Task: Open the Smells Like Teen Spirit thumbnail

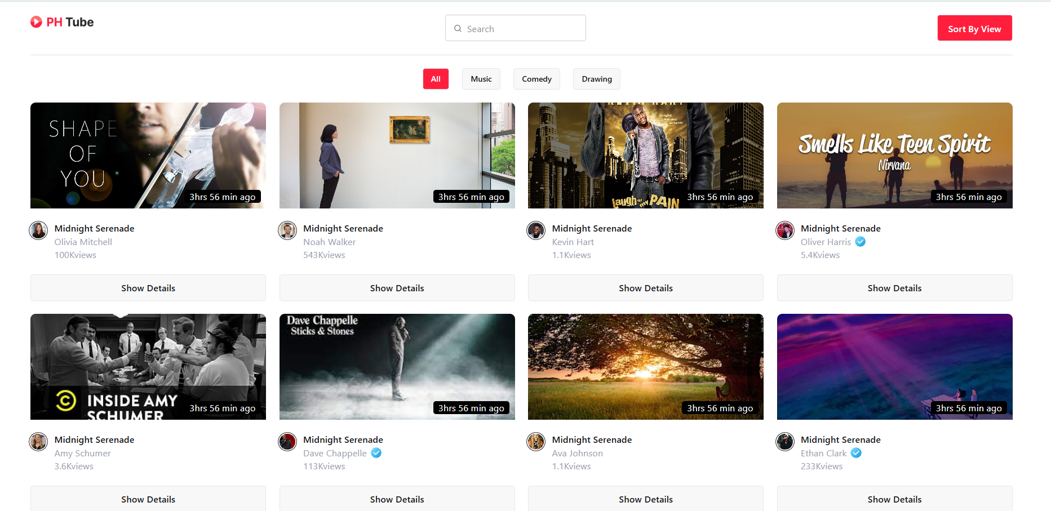Action: coord(895,155)
